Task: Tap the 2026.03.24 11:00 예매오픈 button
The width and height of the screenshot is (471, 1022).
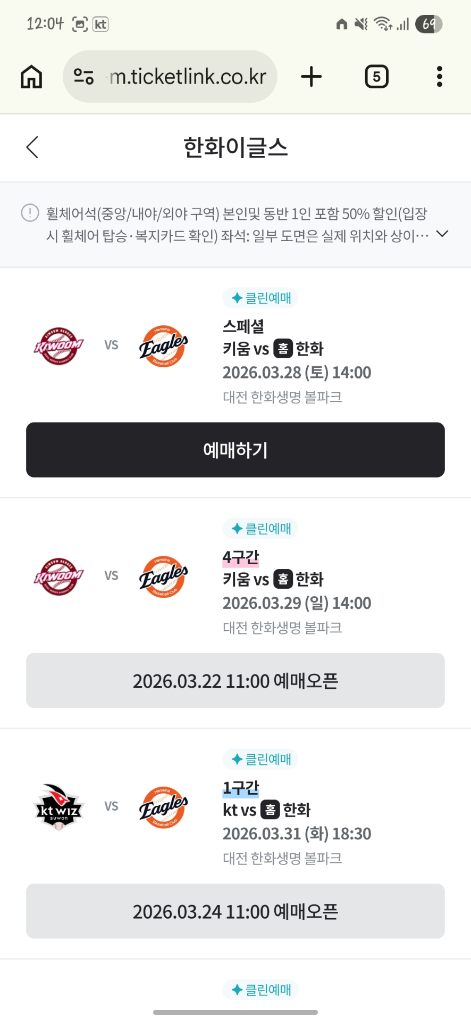Action: (235, 911)
